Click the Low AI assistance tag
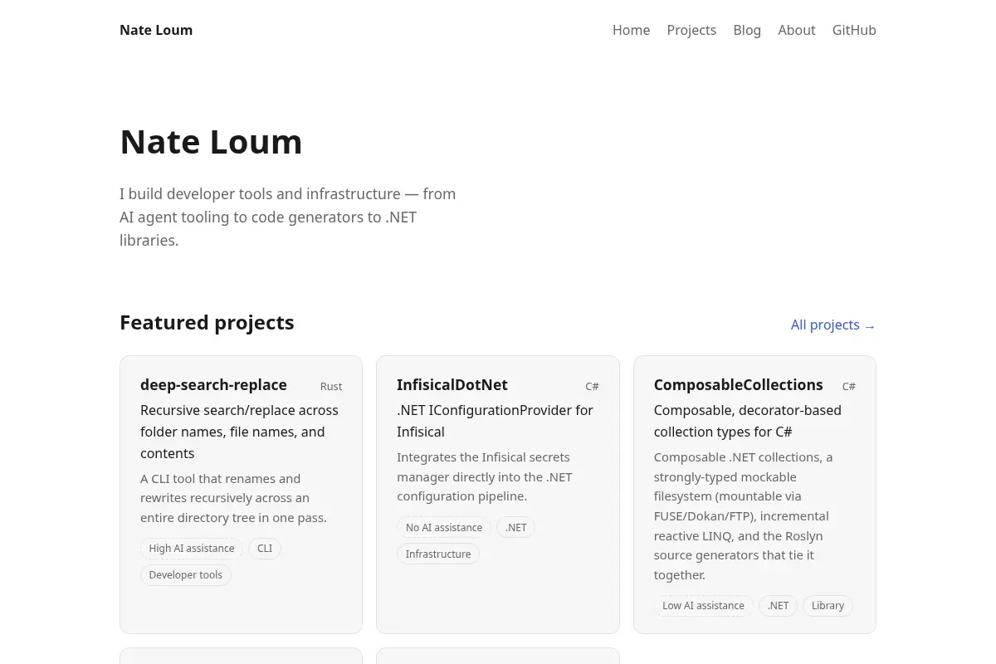 [704, 606]
